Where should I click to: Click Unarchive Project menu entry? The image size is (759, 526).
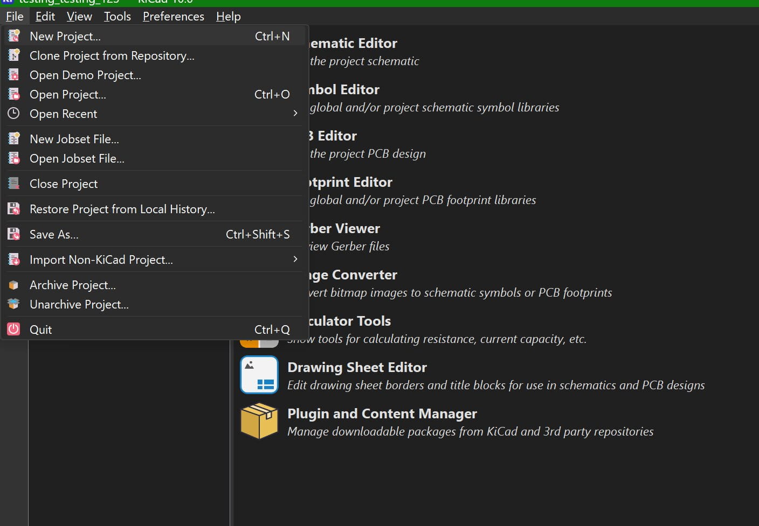tap(79, 304)
